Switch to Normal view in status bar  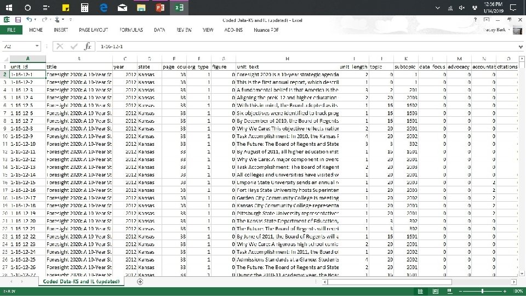[x=420, y=291]
